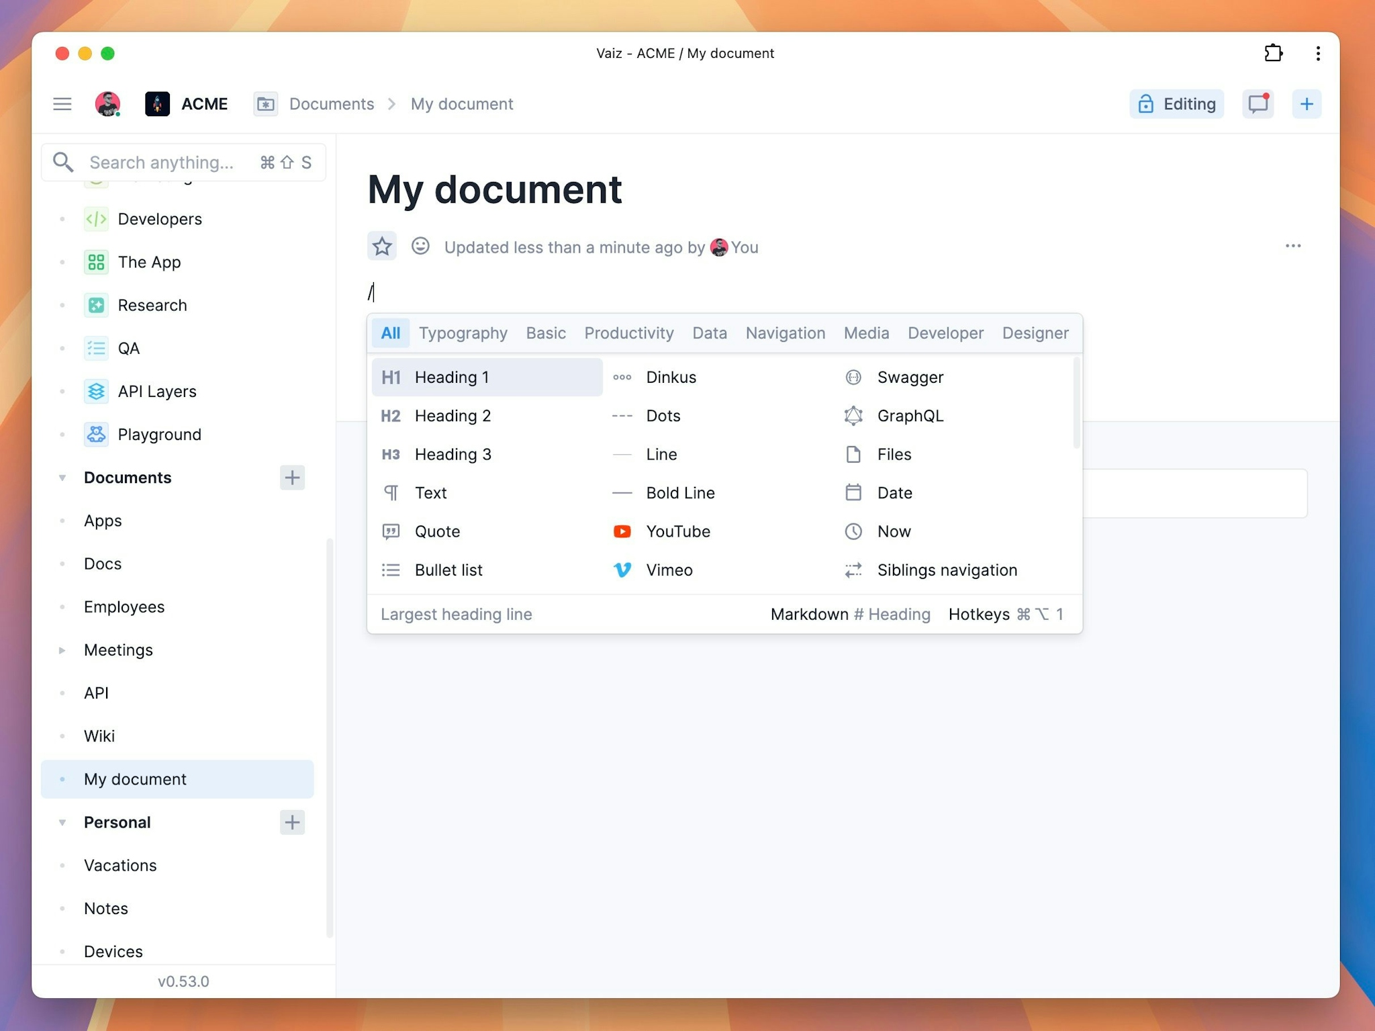Switch to the Productivity tab

click(x=629, y=332)
